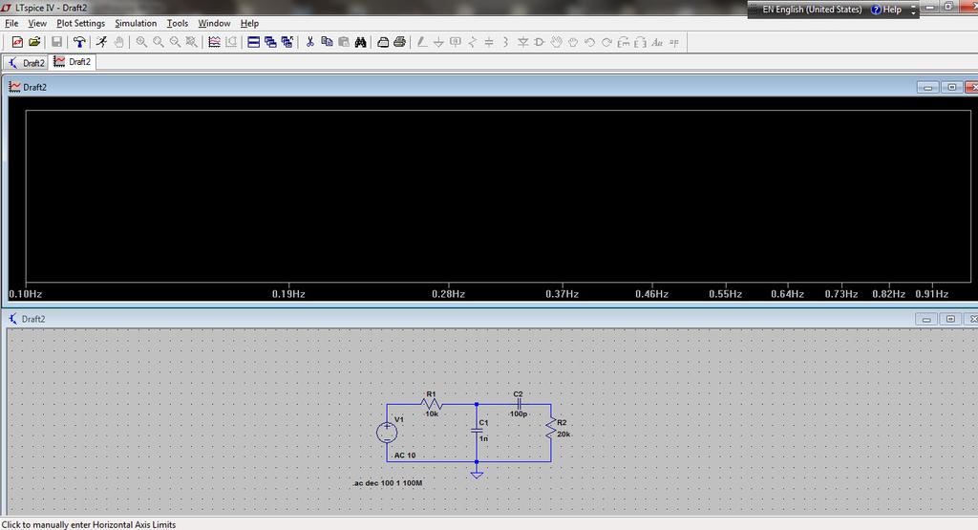This screenshot has width=978, height=530.
Task: Click the Rotate toolbar icon
Action: pos(624,42)
